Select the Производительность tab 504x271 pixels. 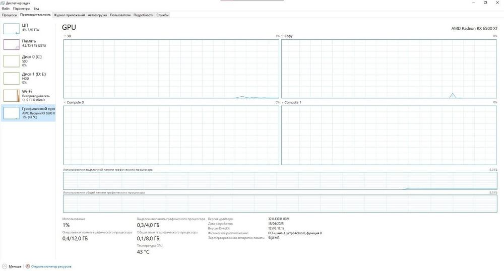coord(35,15)
